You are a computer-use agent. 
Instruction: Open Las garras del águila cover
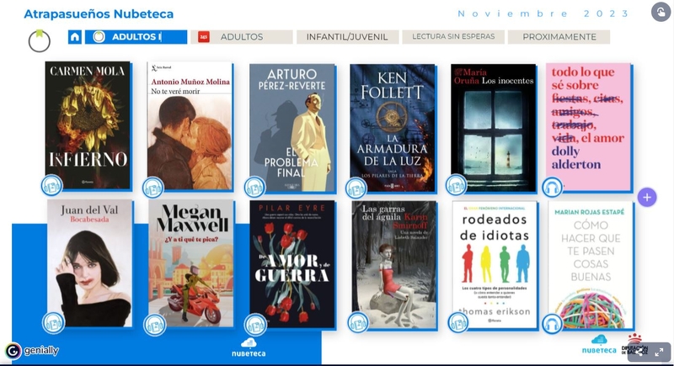click(x=394, y=265)
